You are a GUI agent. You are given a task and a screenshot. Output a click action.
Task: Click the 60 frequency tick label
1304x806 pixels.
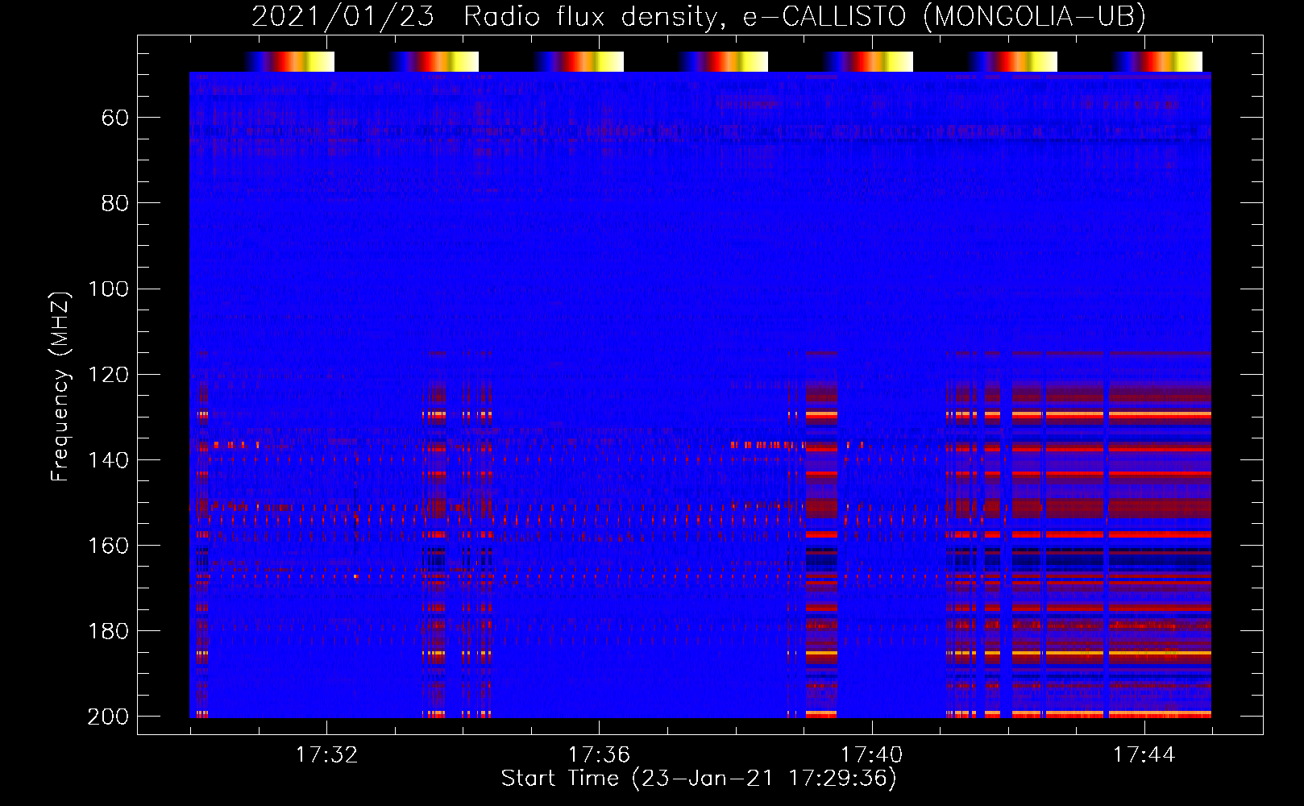coord(114,118)
